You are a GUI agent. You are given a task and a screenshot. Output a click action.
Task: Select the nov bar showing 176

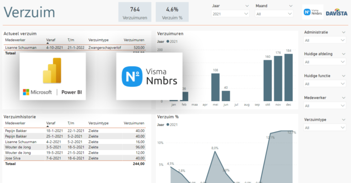pyautogui.click(x=278, y=79)
